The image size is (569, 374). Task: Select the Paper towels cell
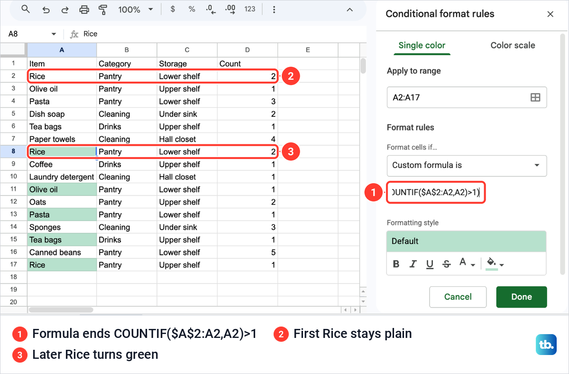pos(62,139)
